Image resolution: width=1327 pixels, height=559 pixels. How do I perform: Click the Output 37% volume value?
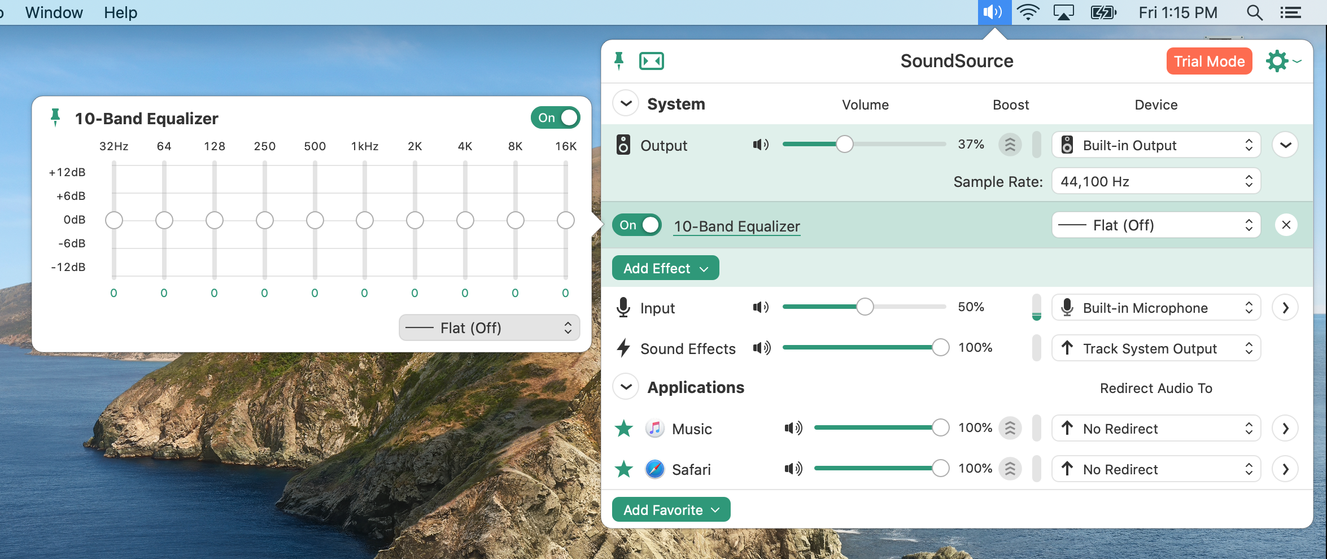971,144
